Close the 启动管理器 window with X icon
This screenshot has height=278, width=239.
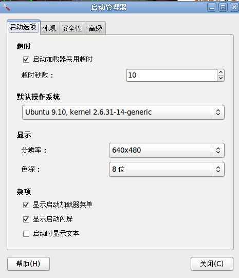(x=234, y=7)
